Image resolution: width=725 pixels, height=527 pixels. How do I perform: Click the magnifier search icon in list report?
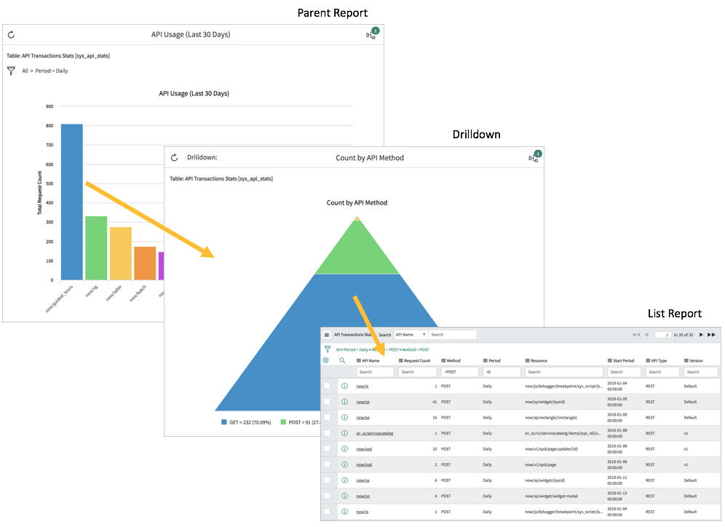[342, 361]
